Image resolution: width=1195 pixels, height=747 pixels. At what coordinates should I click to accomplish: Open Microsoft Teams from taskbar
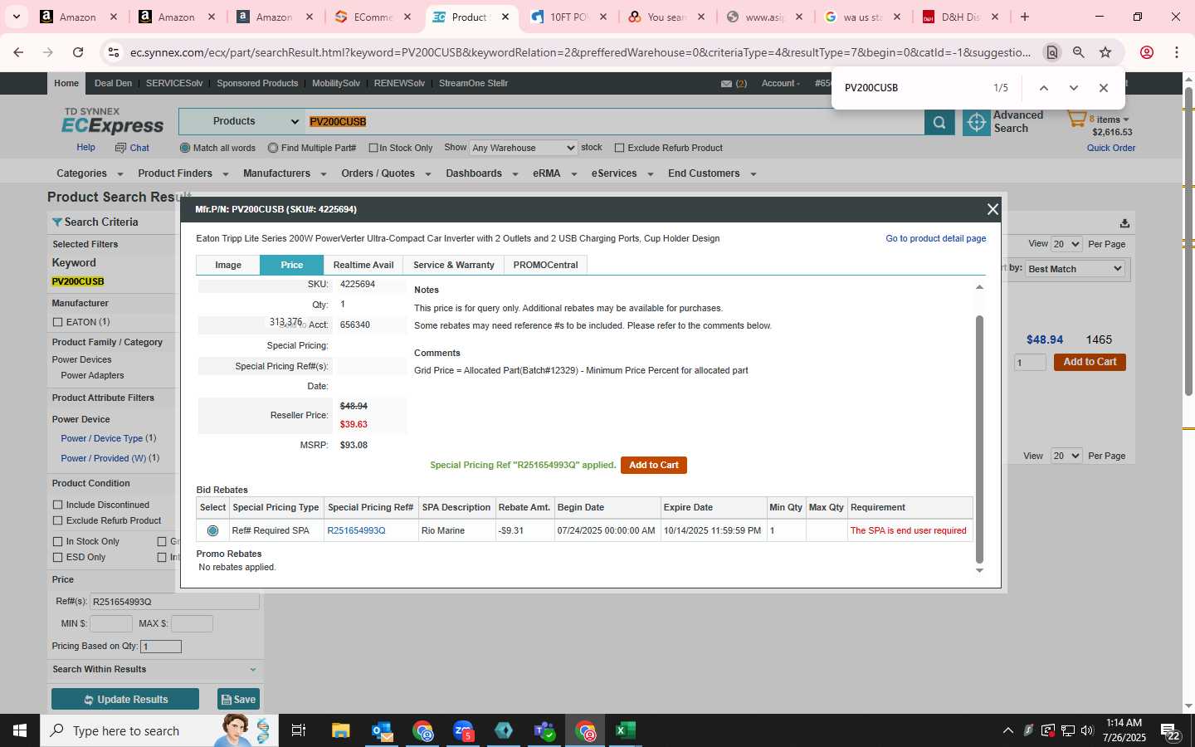pos(544,730)
